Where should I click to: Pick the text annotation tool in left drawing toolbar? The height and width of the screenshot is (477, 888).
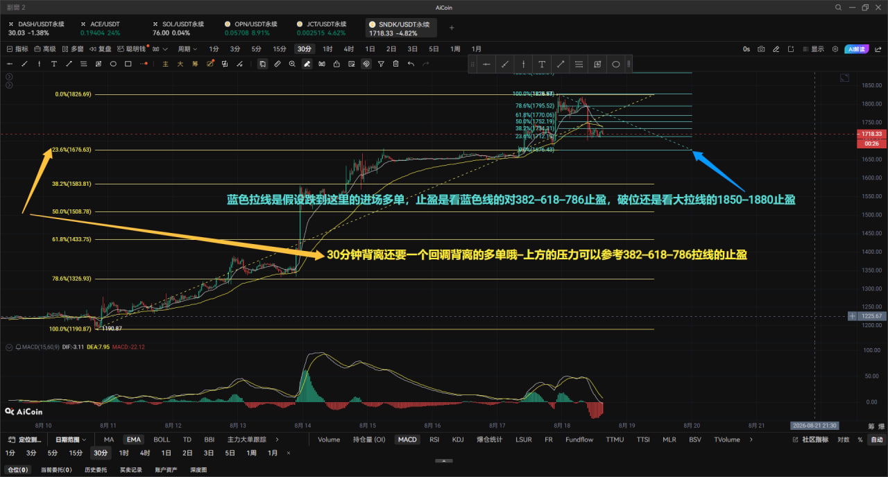pyautogui.click(x=54, y=64)
